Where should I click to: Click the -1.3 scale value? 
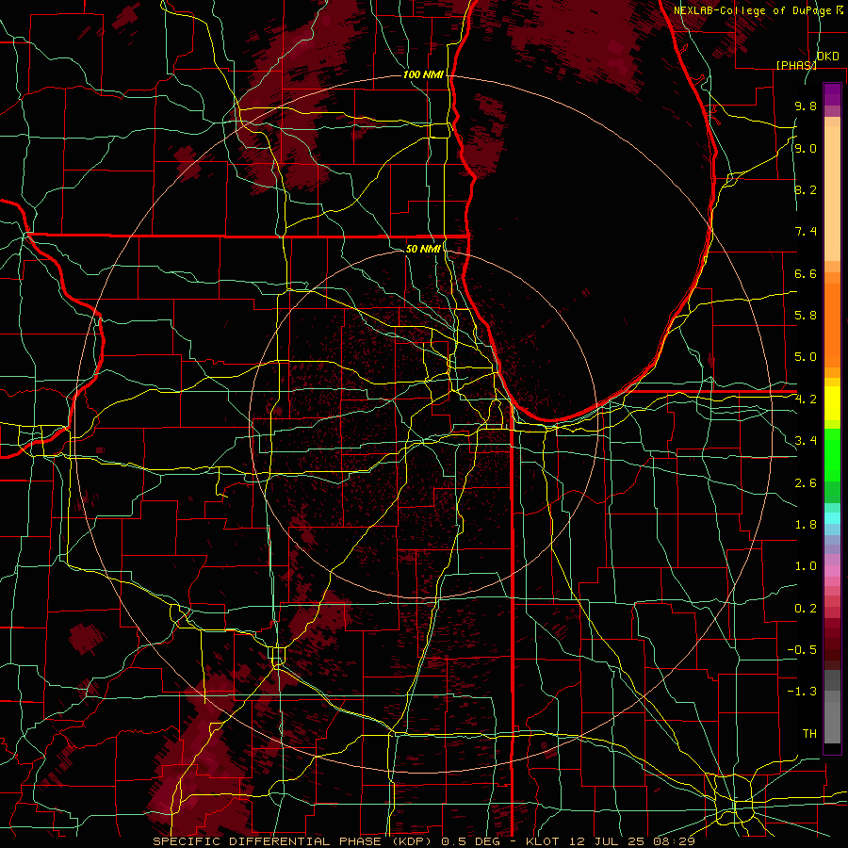tap(802, 692)
